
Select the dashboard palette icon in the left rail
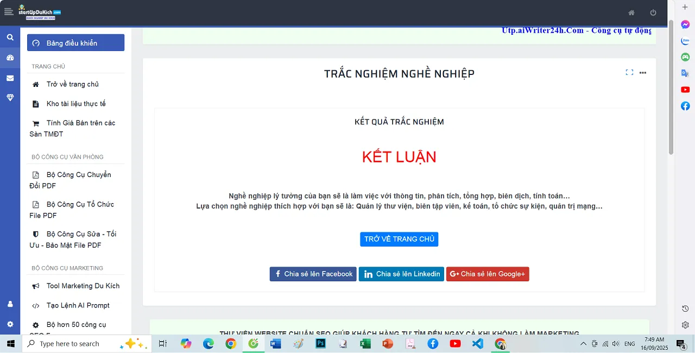tap(10, 58)
